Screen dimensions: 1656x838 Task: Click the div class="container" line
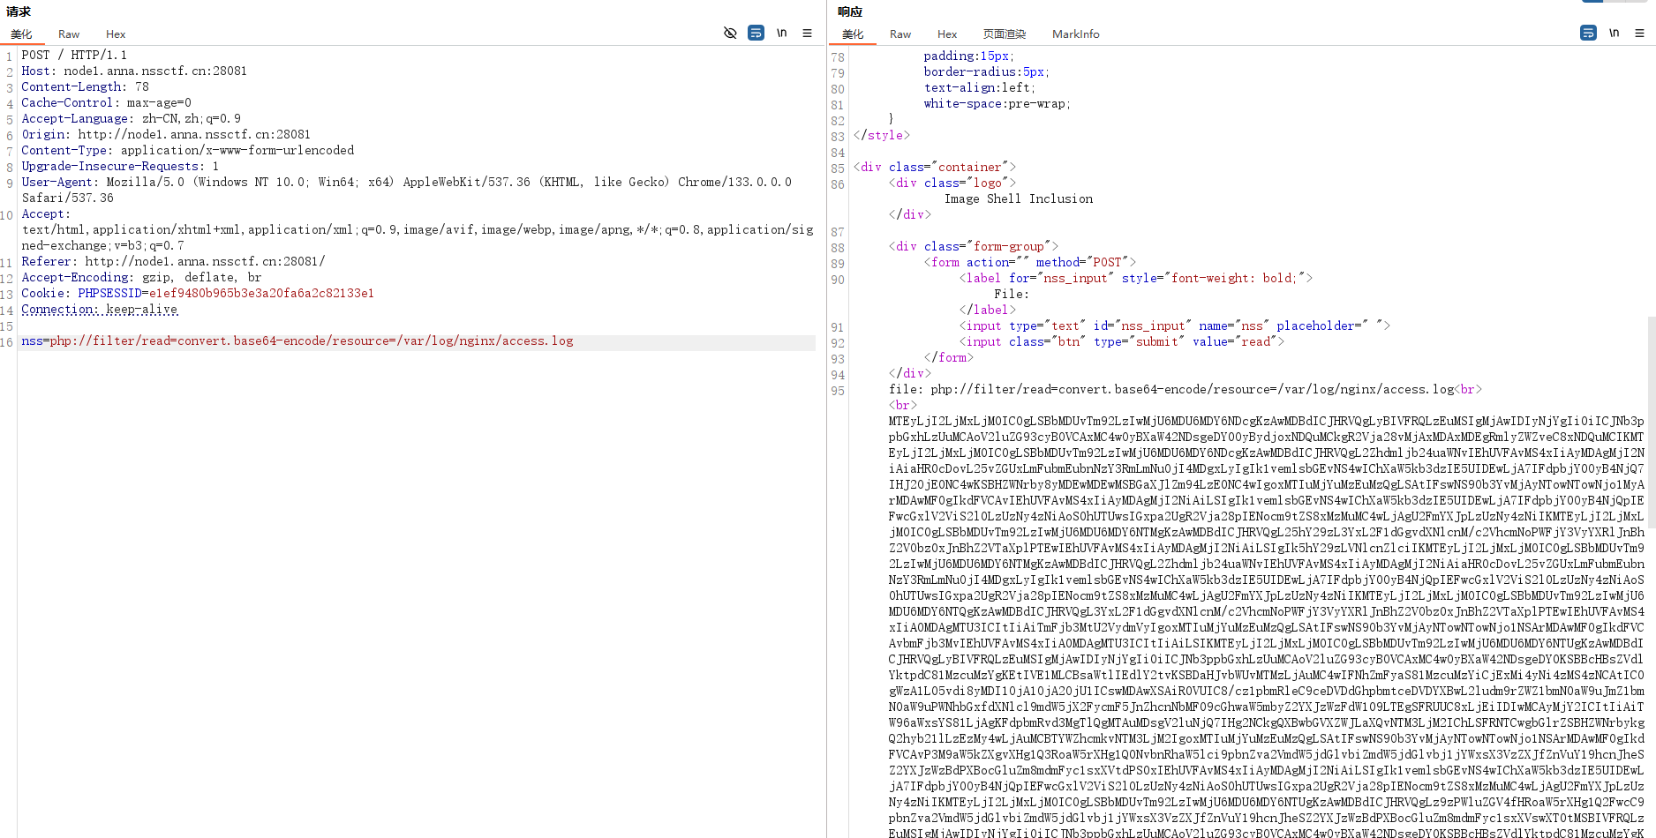point(935,168)
